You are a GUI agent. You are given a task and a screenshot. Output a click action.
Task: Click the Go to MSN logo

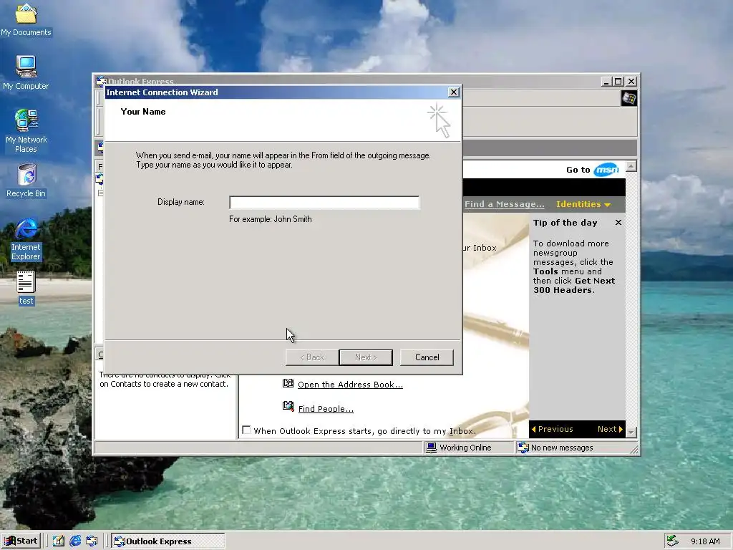coord(606,170)
